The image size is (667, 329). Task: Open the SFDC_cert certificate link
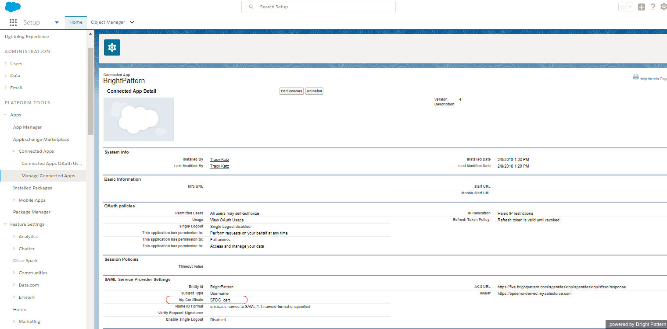pos(220,300)
